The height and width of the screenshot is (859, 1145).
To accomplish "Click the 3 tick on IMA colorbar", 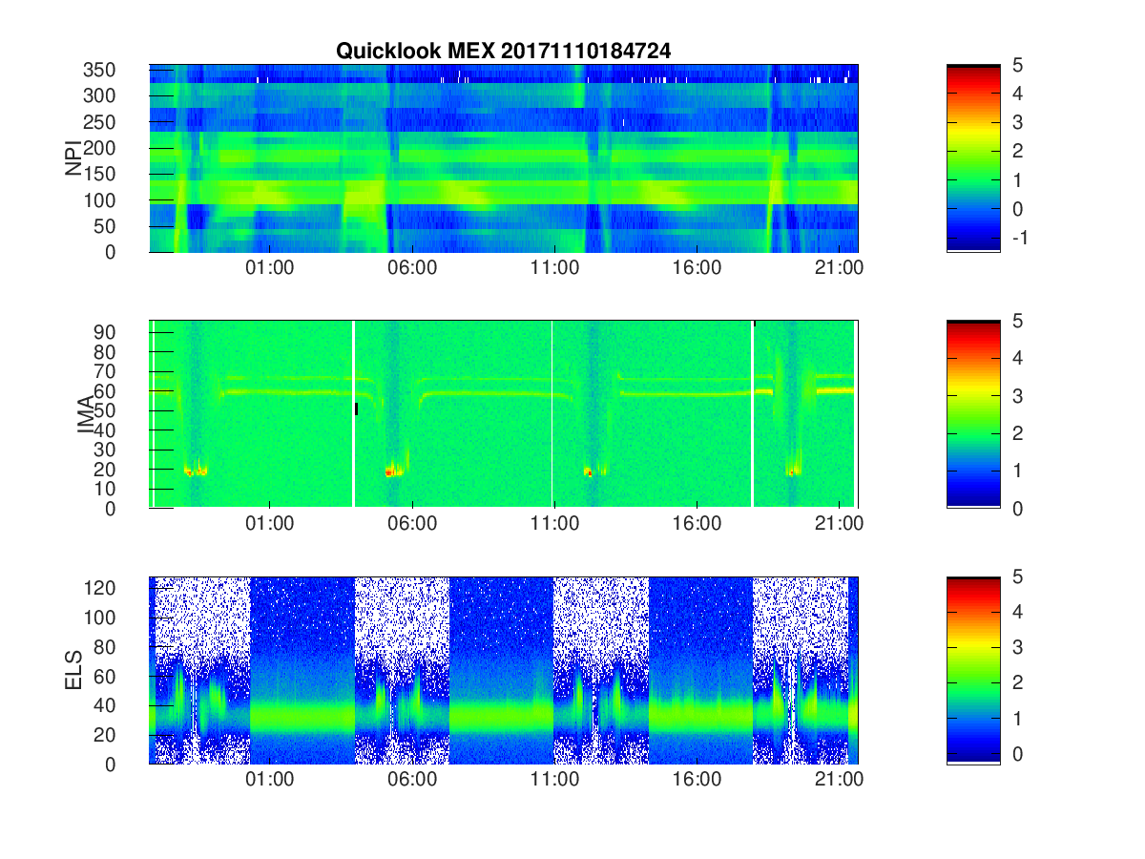I will [x=1018, y=395].
